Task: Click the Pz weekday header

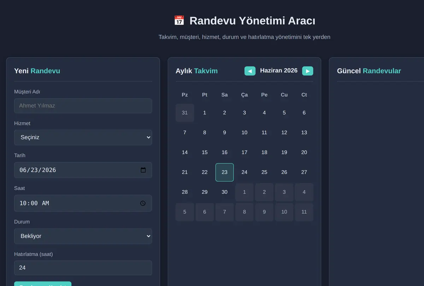Action: pos(185,95)
